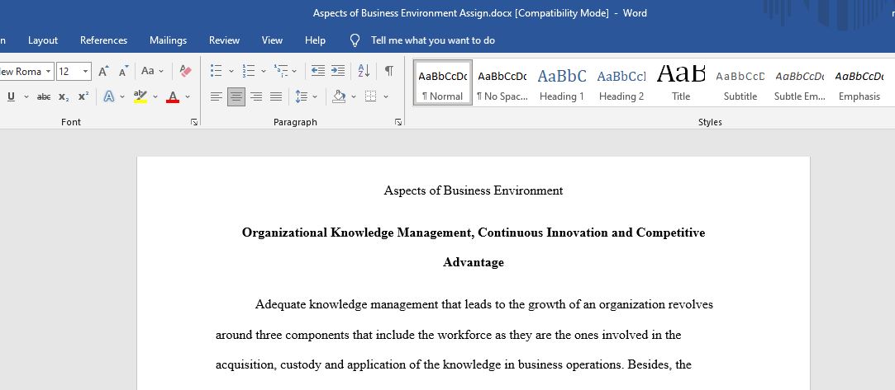Screen dimensions: 895x390
Task: Switch to the Review tab
Action: click(224, 40)
